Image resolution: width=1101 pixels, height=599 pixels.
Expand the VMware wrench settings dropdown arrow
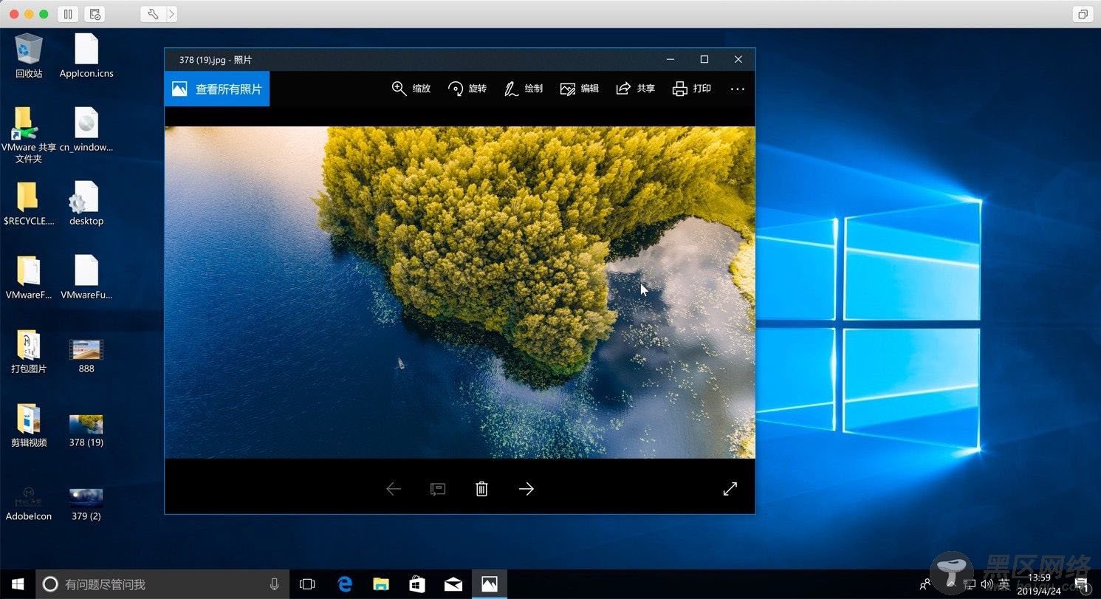click(x=171, y=14)
